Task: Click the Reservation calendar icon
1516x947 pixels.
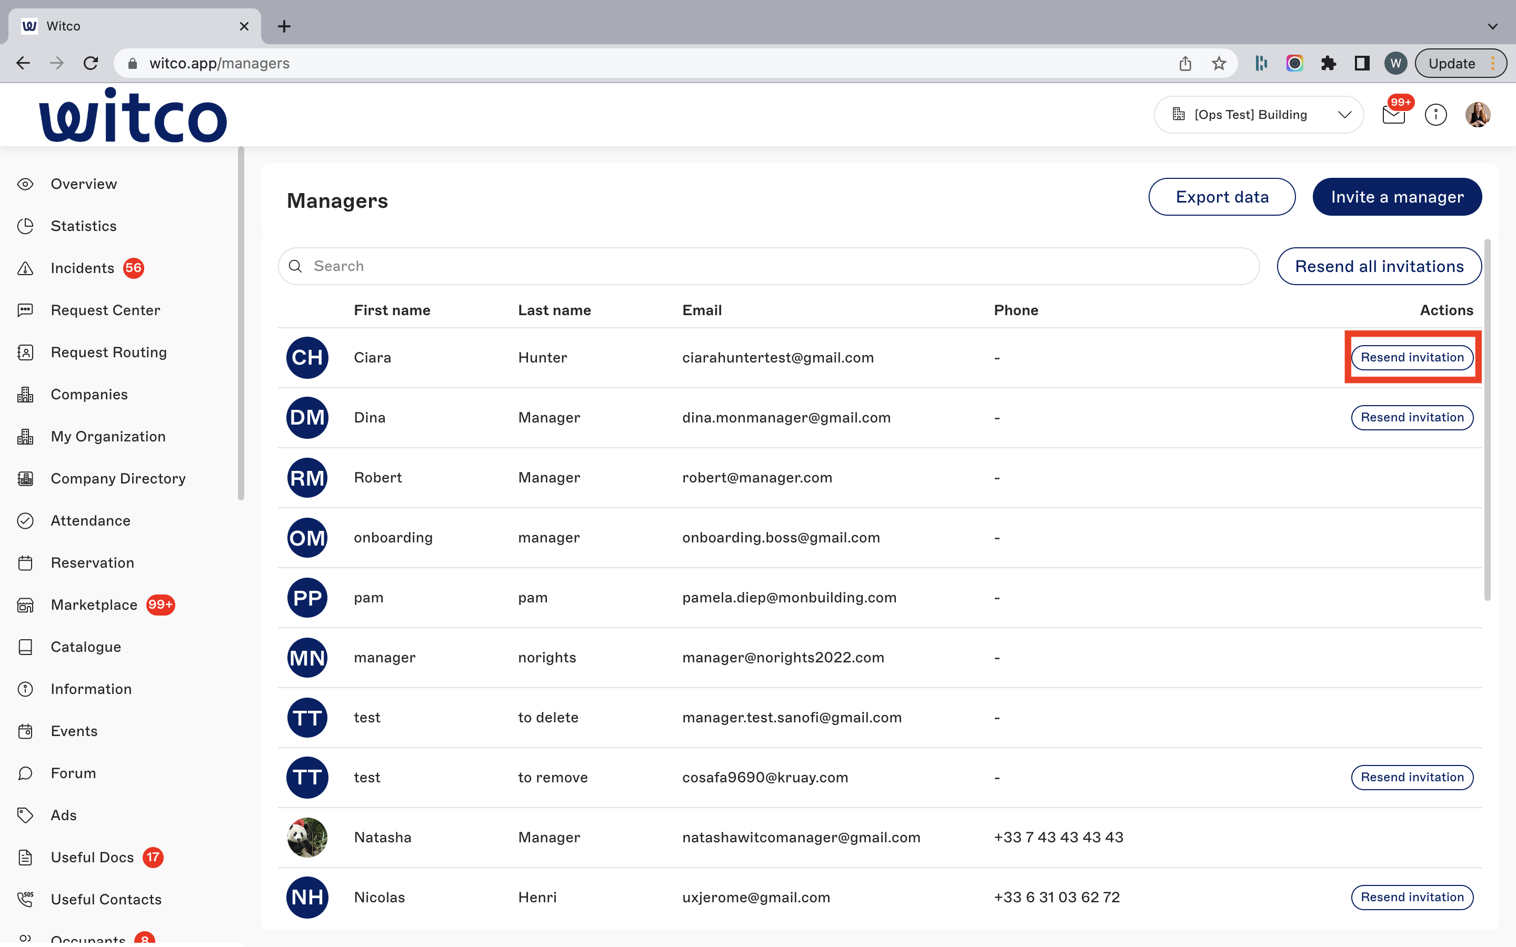Action: [25, 562]
